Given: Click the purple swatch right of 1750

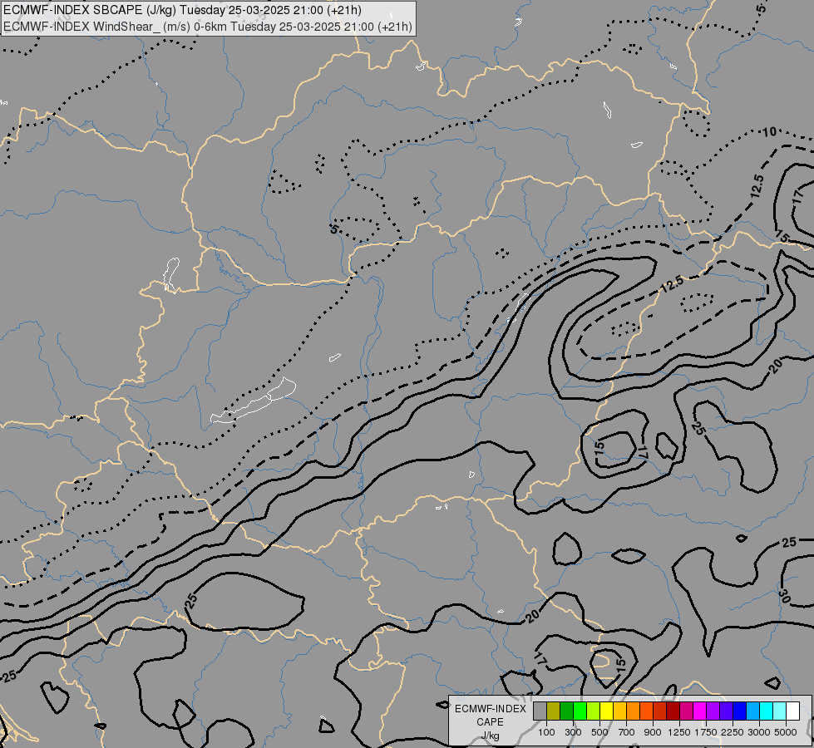Looking at the screenshot, I should click(713, 711).
